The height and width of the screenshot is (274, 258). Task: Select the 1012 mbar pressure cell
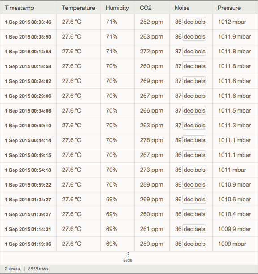pos(232,22)
